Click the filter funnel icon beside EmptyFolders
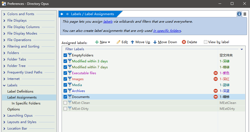This screenshot has height=132, width=250. pos(70,55)
